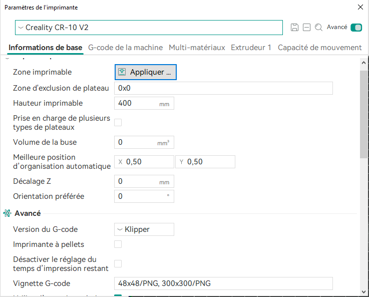
Task: Click the Orientation préférée degree field
Action: pos(144,196)
